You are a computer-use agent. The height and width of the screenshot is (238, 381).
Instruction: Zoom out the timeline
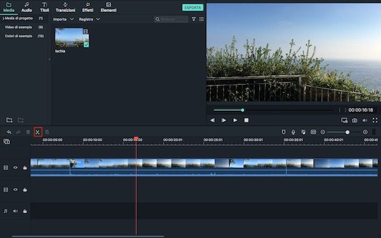tap(323, 132)
